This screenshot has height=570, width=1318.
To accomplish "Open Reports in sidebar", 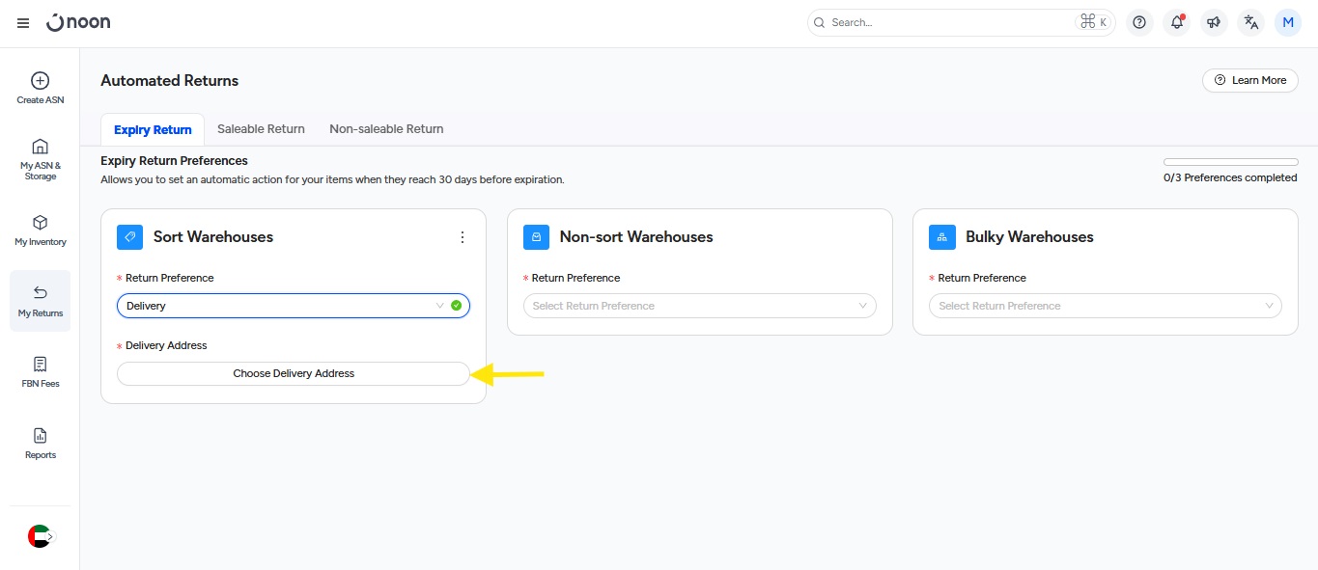I will pos(41,443).
